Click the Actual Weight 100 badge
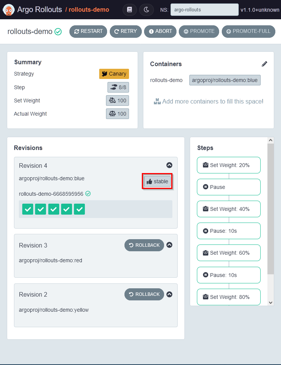This screenshot has width=281, height=365. [117, 114]
